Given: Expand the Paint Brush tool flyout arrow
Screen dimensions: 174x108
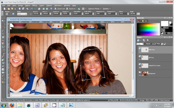Looking at the screenshot, I should pyautogui.click(x=5, y=50).
